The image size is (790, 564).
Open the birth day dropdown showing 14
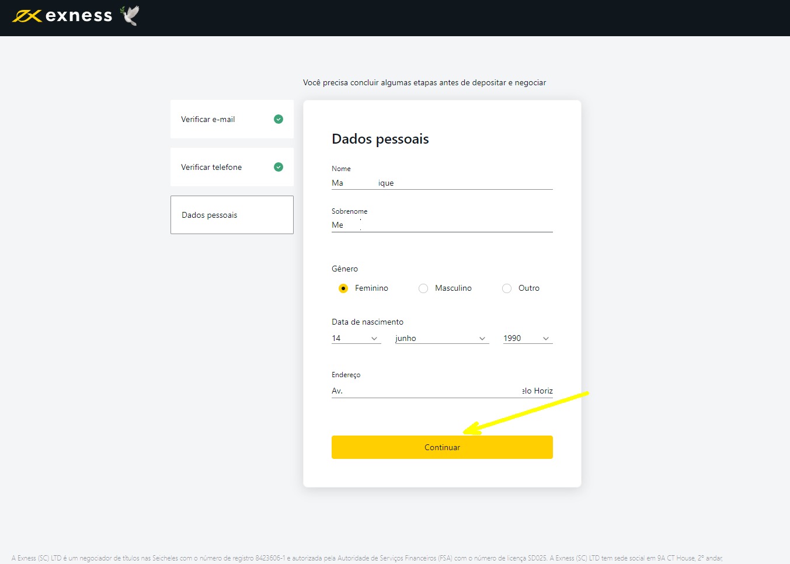[x=353, y=338]
